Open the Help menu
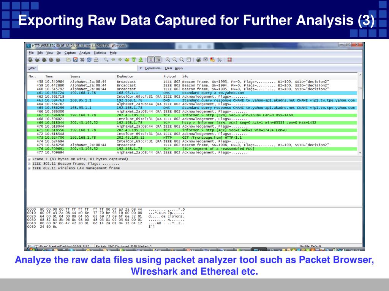The height and width of the screenshot is (291, 389). pos(113,53)
